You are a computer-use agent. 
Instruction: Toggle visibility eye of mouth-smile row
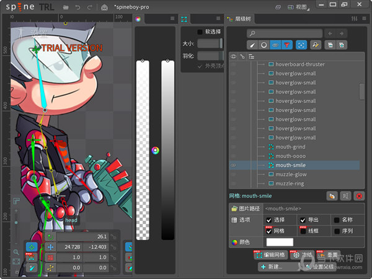click(234, 165)
